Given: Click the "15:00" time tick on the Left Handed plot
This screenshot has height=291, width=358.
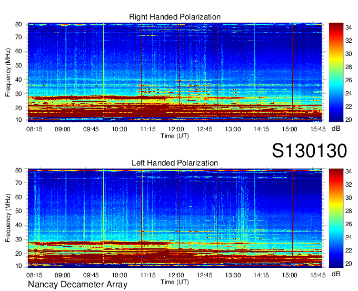Looking at the screenshot, I should coord(290,275).
